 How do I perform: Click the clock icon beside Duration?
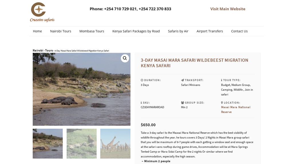[x=142, y=80]
